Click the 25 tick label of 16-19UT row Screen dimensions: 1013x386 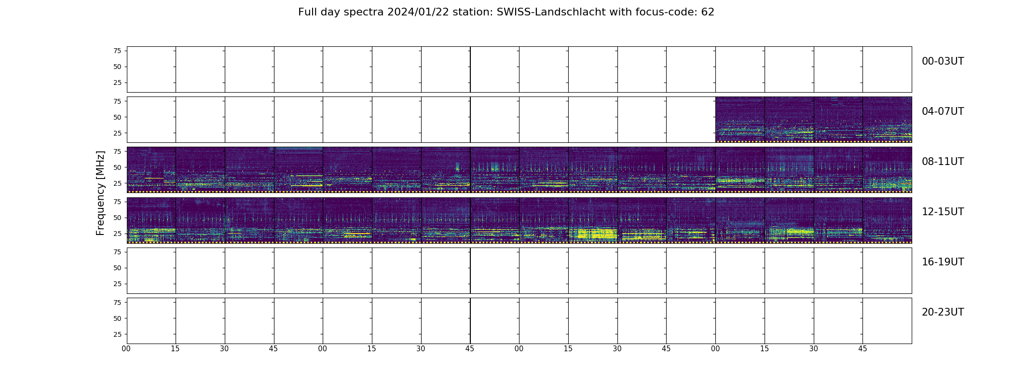117,283
